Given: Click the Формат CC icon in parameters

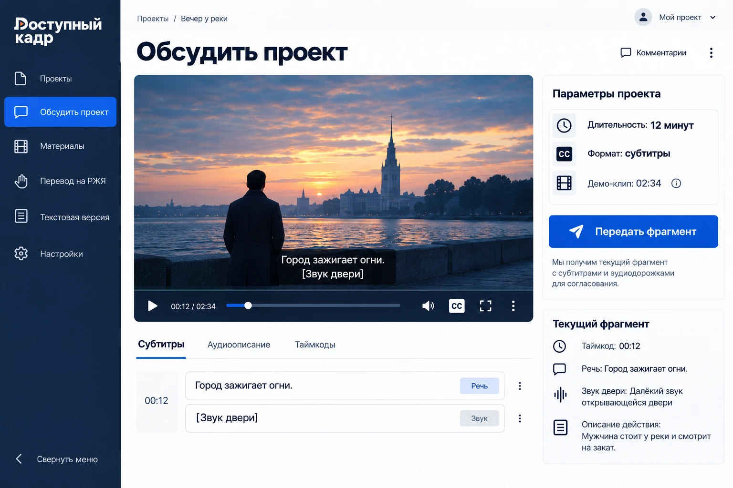Looking at the screenshot, I should pos(564,154).
